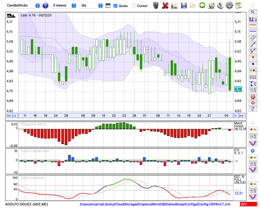Viewport: 261px width, 208px height.
Task: Jump to chart start with << button
Action: (9, 116)
